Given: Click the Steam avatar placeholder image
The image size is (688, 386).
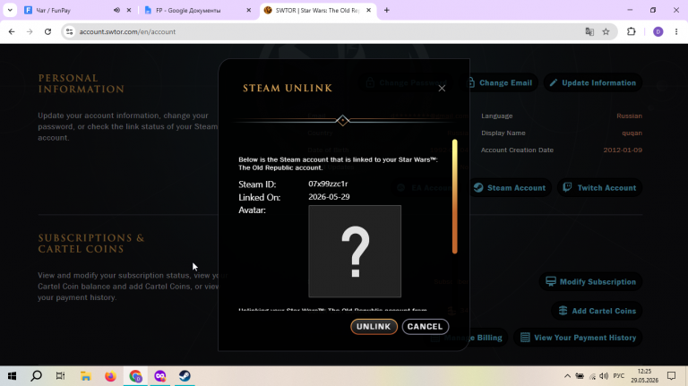Looking at the screenshot, I should click(355, 252).
